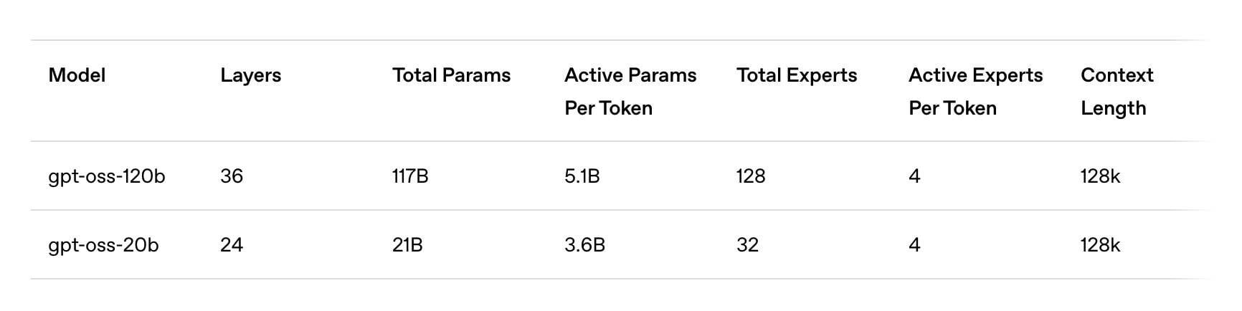This screenshot has height=311, width=1242.
Task: Select the 128k context length for gpt-oss-120b
Action: tap(1100, 176)
